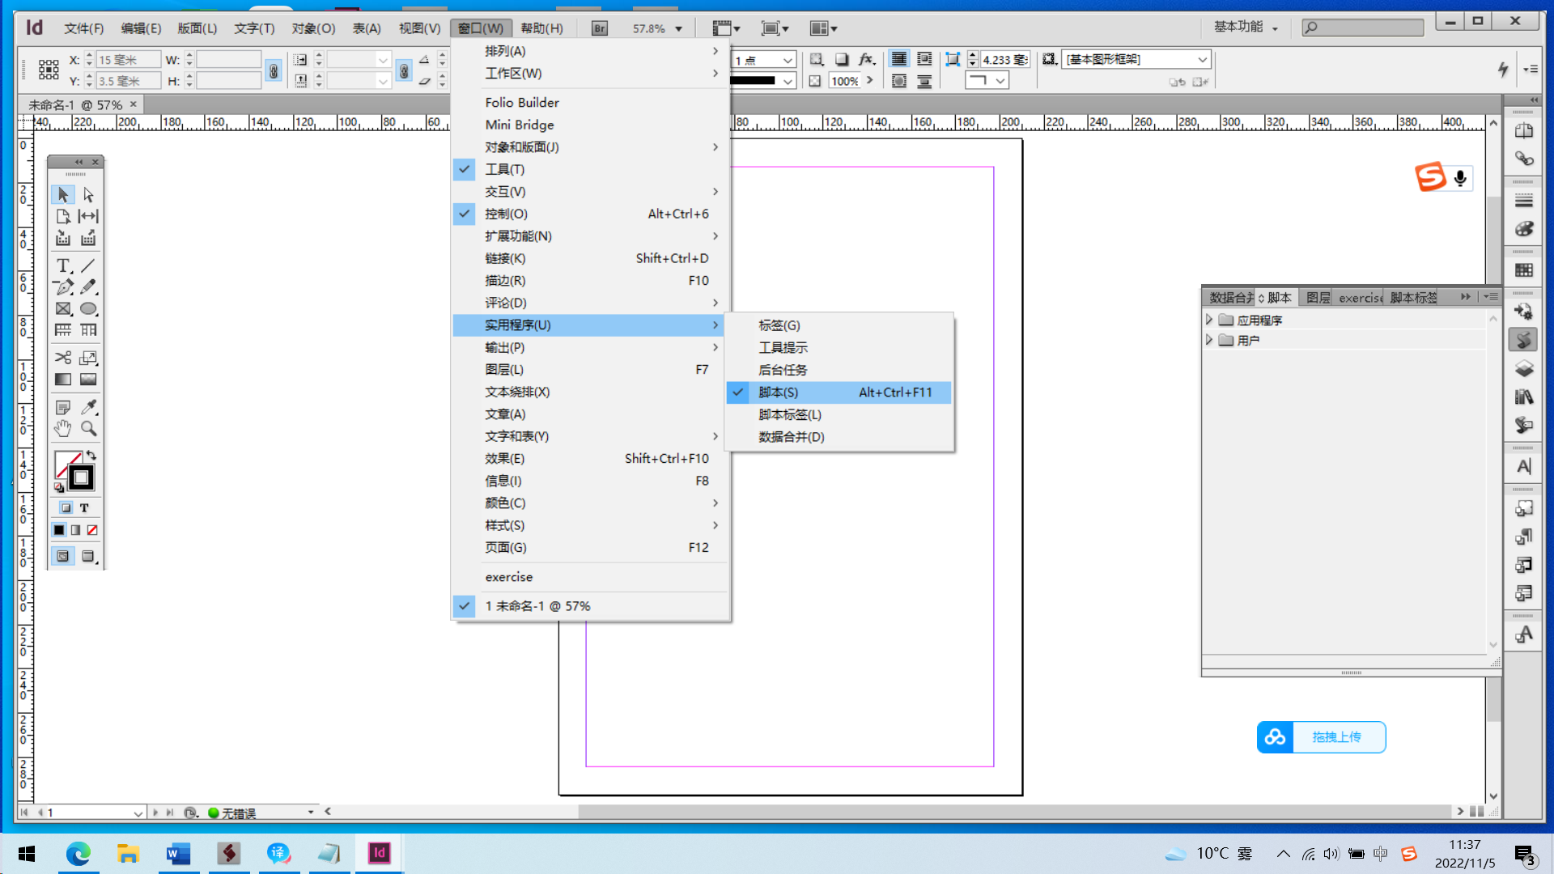Toggle constrain width and height link
The height and width of the screenshot is (874, 1554).
[x=274, y=71]
